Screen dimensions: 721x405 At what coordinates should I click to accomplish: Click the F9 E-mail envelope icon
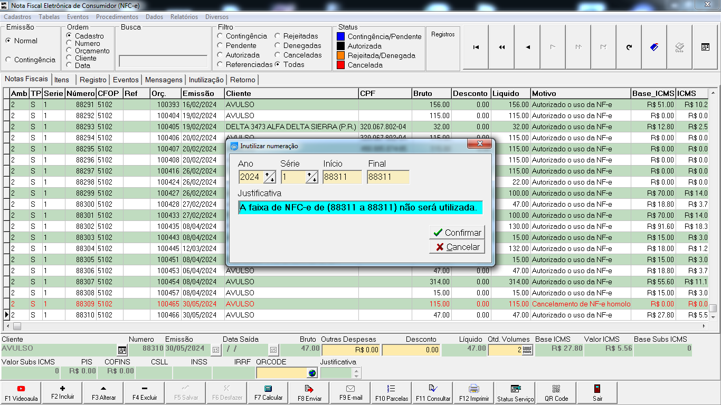(350, 389)
